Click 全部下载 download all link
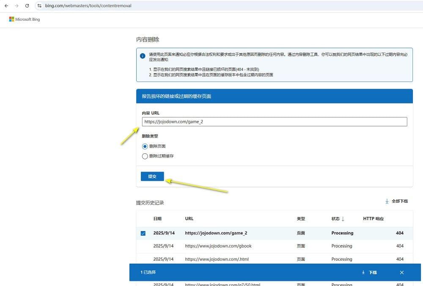The image size is (423, 286). (400, 201)
